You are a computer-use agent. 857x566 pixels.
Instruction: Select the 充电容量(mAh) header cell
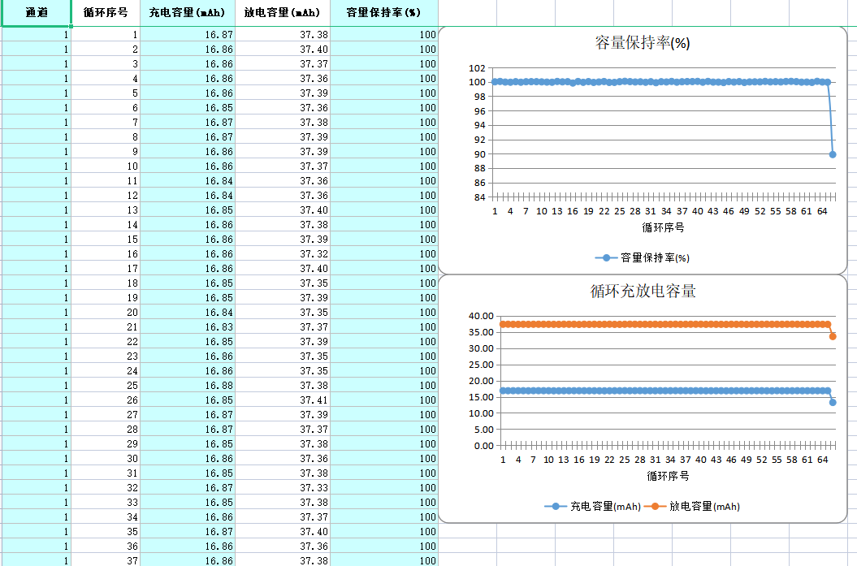(188, 12)
